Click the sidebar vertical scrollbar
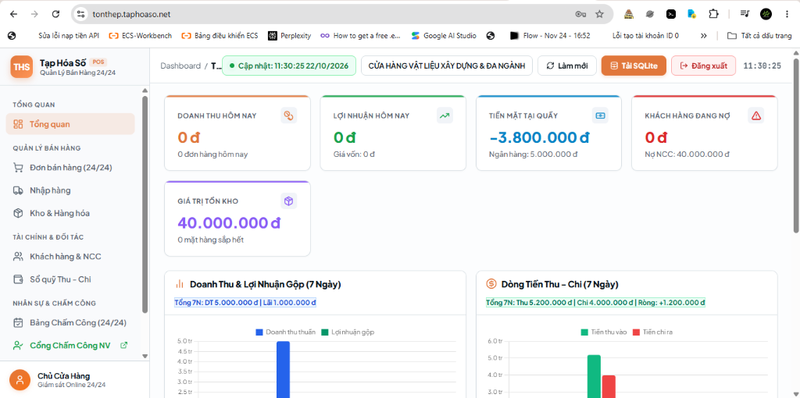The height and width of the screenshot is (398, 800). (145, 204)
